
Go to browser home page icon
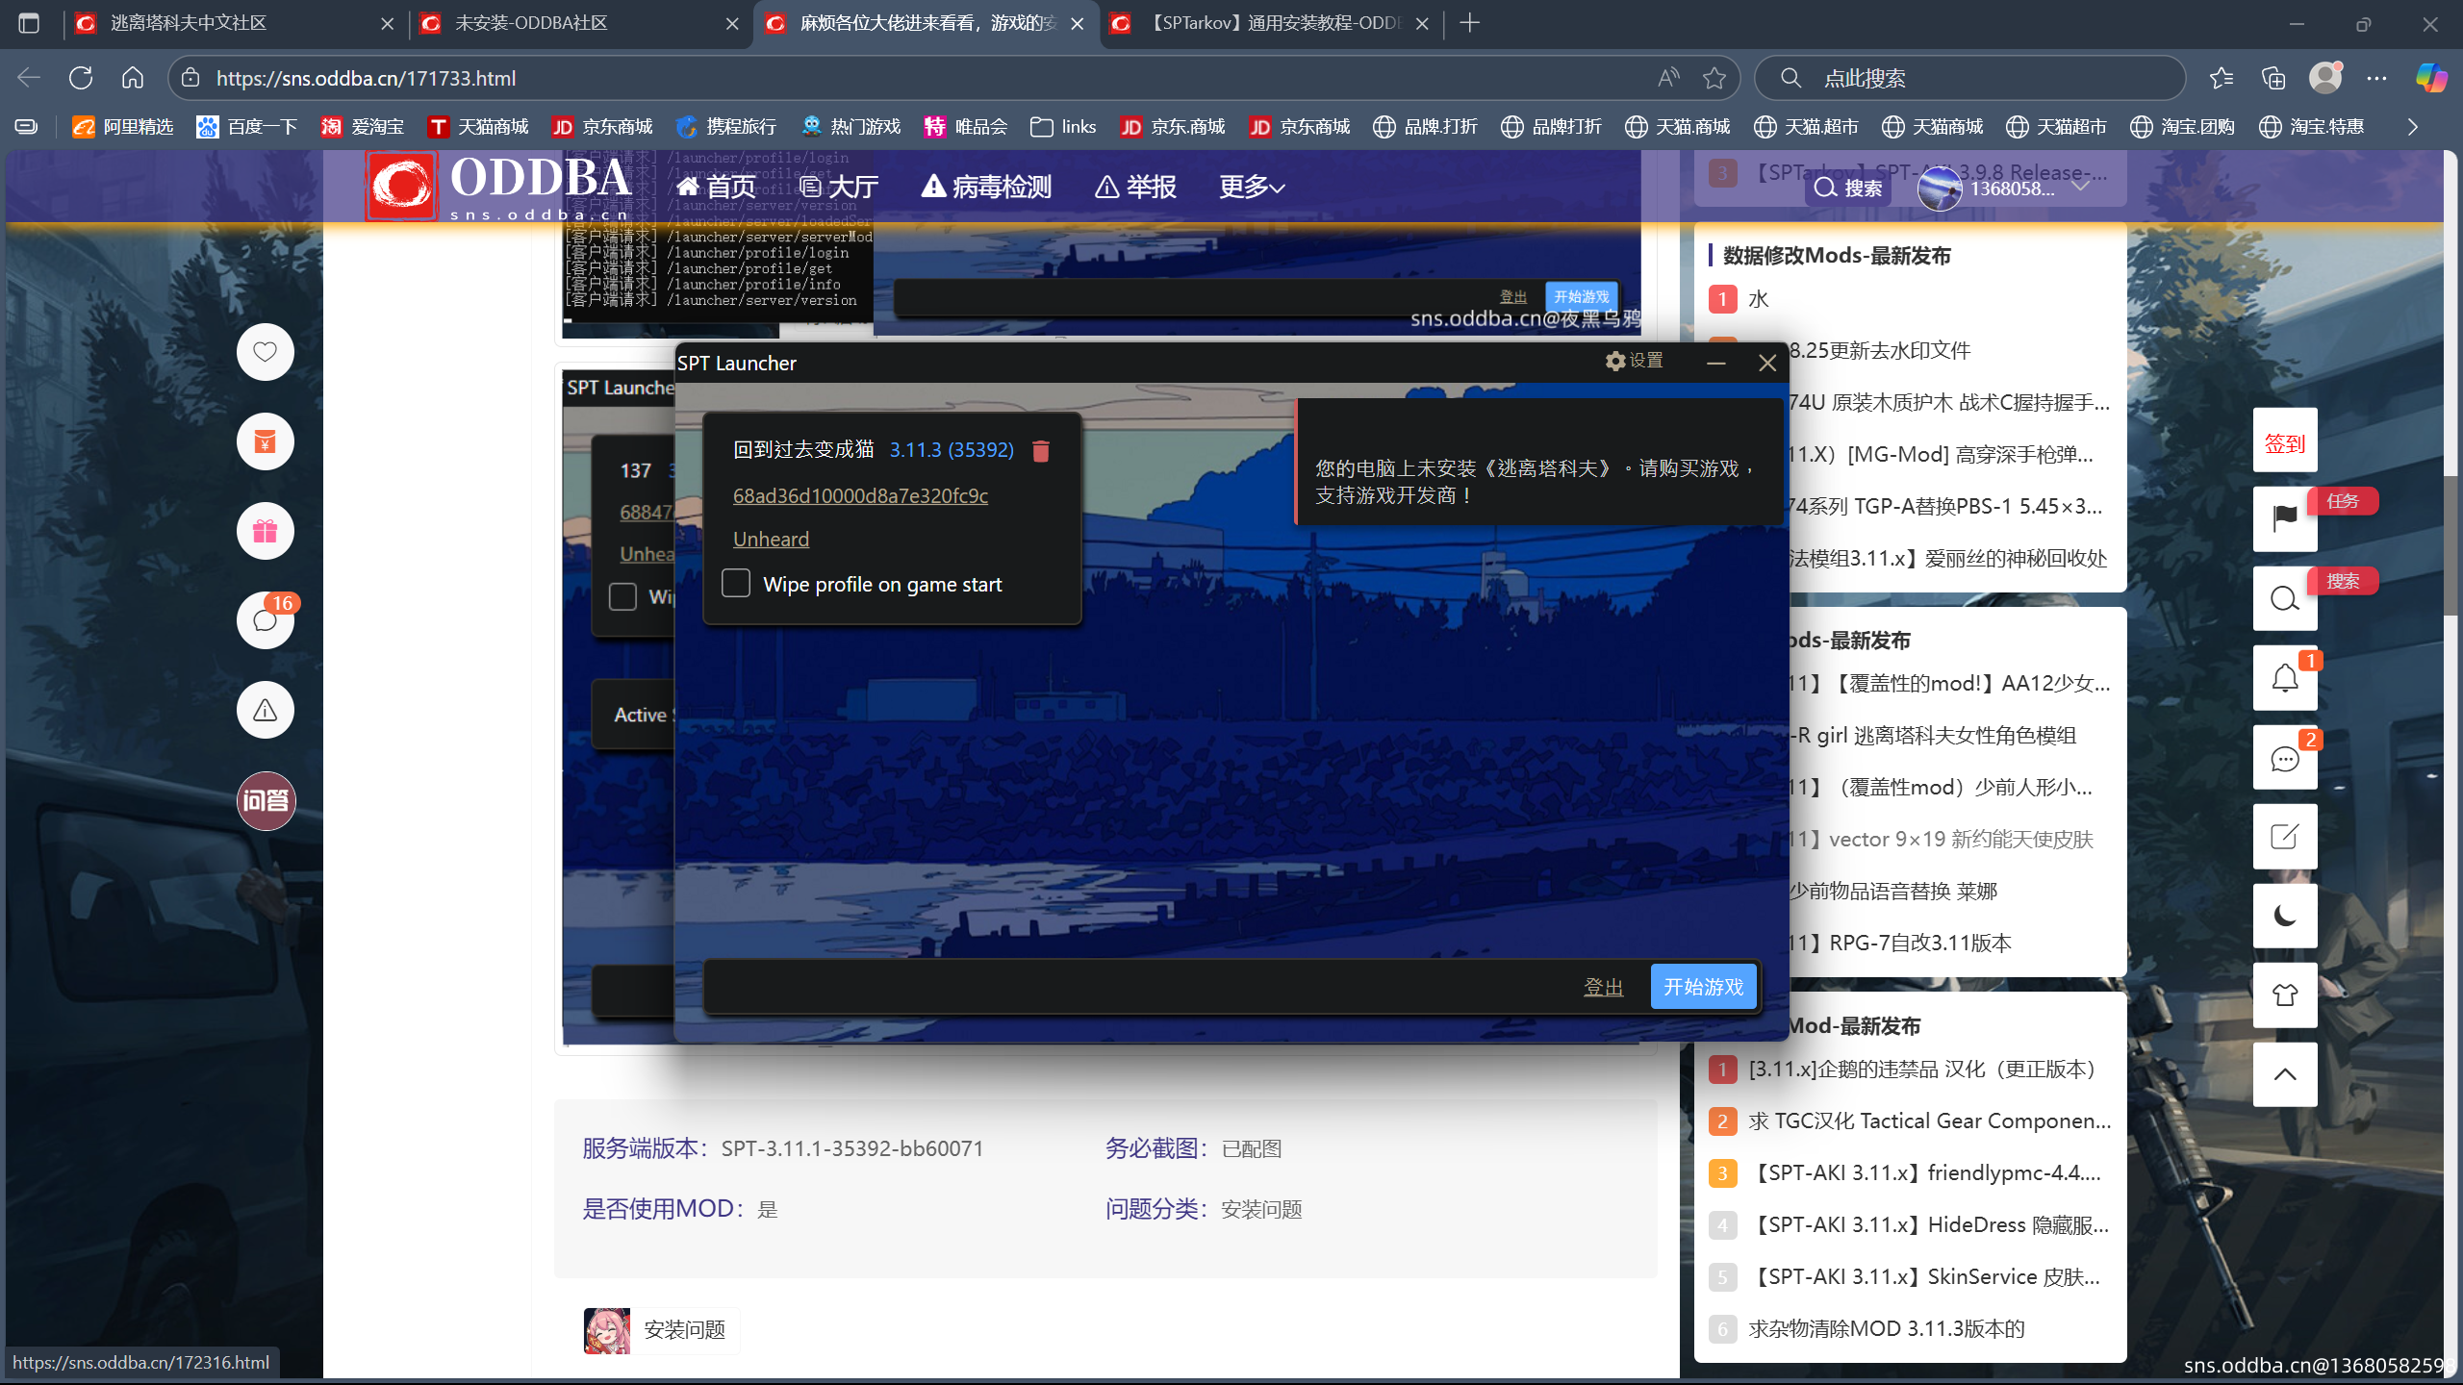tap(133, 78)
